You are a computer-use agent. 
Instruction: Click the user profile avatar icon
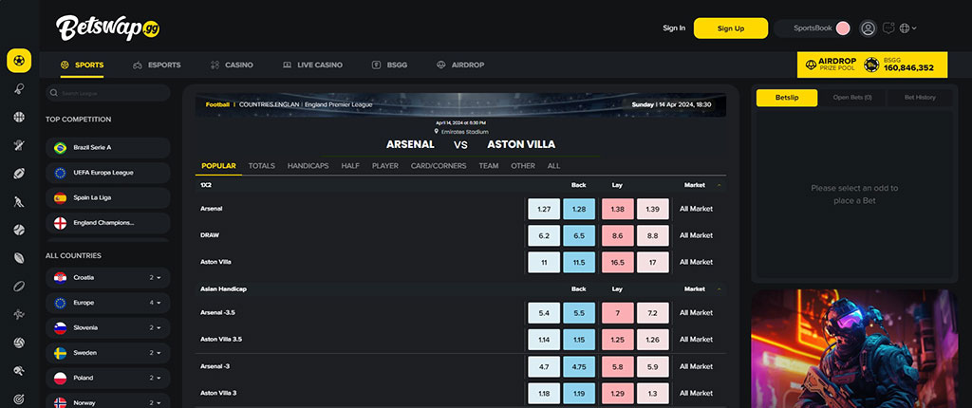point(868,28)
